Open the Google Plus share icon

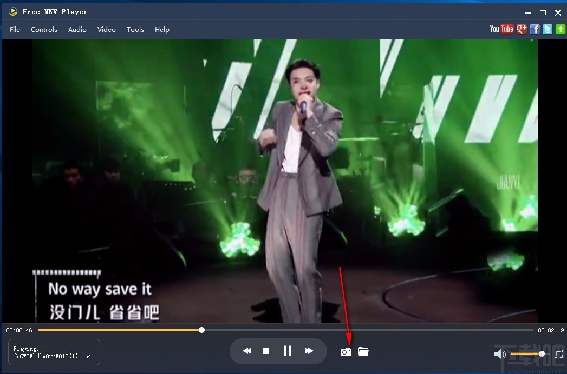(x=522, y=29)
